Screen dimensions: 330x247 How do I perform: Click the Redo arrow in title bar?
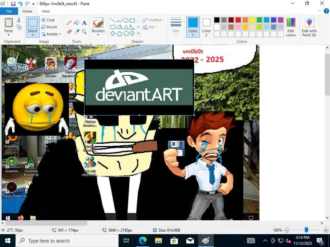(x=27, y=4)
